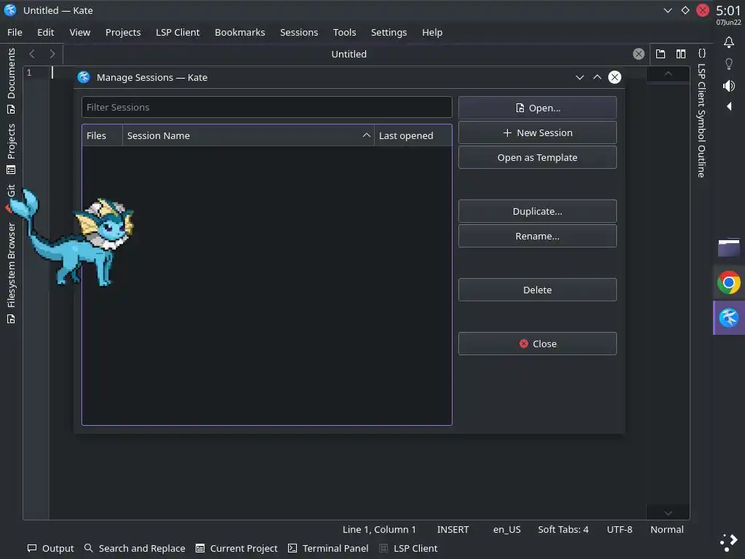Close the Manage Sessions dialog via X

coord(615,77)
